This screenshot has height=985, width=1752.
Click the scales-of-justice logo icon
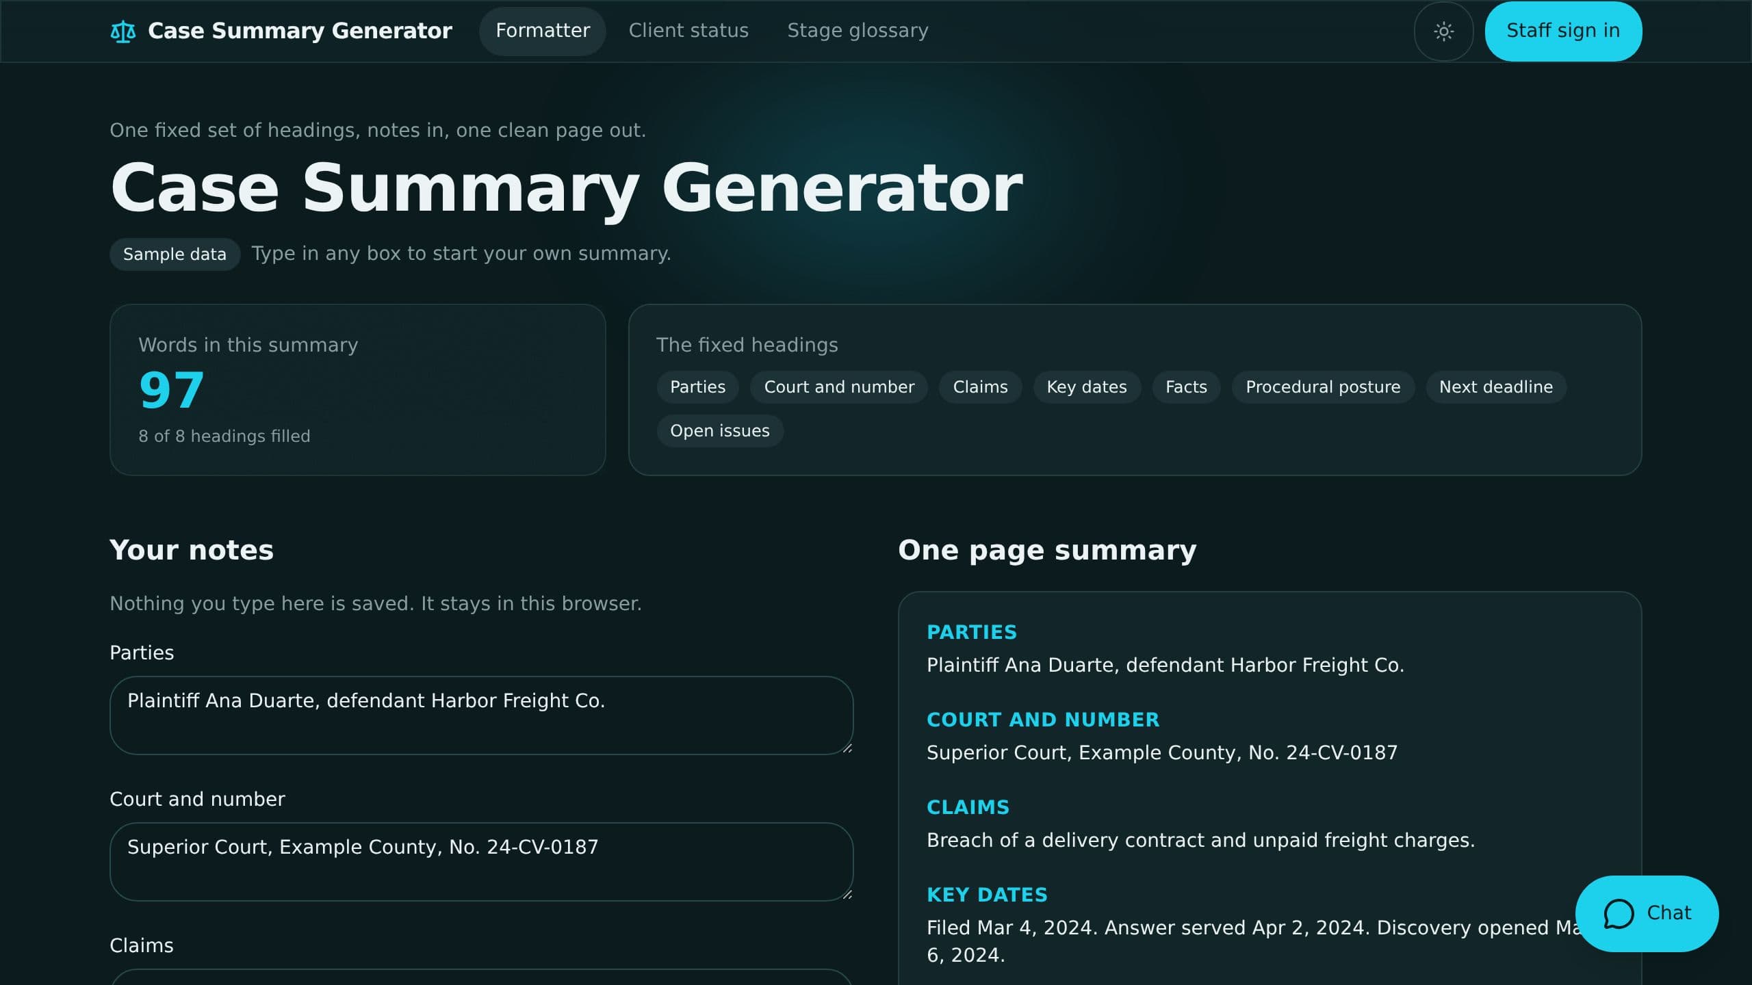tap(123, 31)
